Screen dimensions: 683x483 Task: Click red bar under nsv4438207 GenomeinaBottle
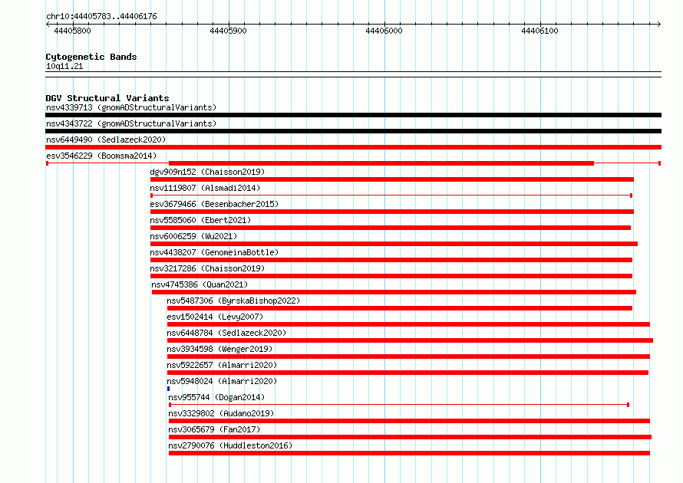[391, 260]
